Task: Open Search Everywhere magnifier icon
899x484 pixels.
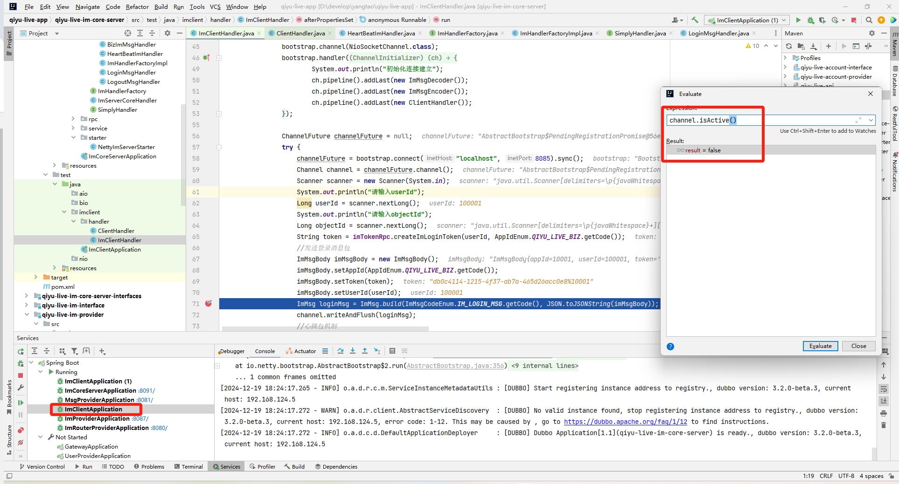Action: [x=869, y=20]
